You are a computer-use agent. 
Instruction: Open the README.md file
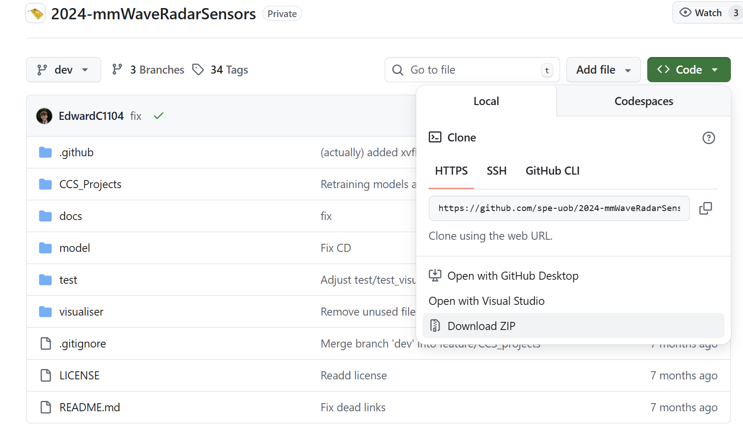(90, 408)
